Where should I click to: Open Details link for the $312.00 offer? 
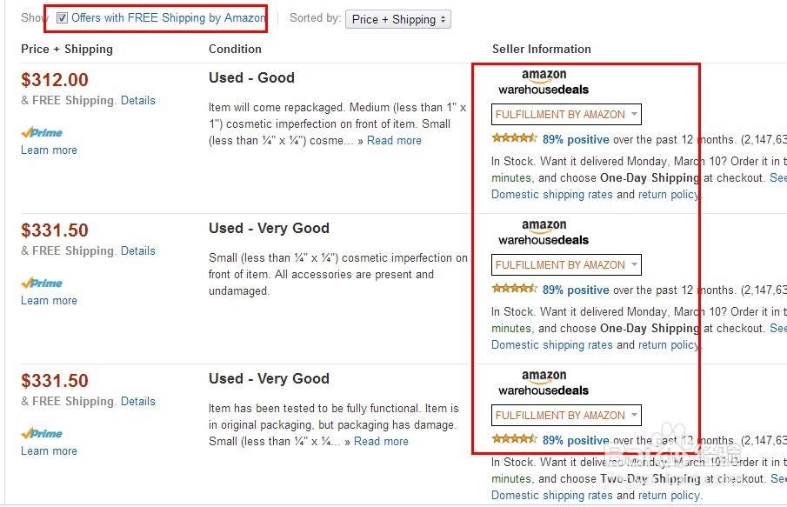[138, 100]
